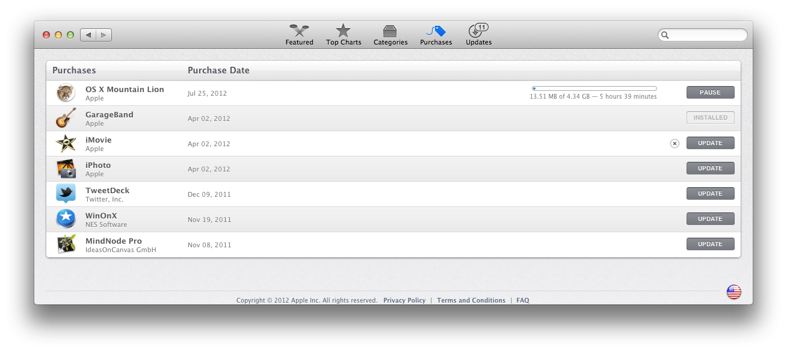Viewport: 787px width, 352px height.
Task: Switch to the Updates tab
Action: (x=478, y=35)
